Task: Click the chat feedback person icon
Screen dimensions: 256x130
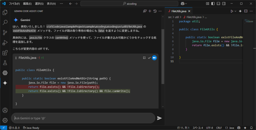Action: coord(145,11)
